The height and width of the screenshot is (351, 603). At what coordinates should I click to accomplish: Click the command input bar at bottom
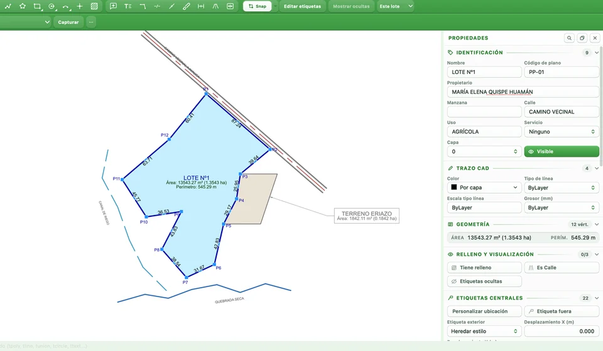pos(220,346)
